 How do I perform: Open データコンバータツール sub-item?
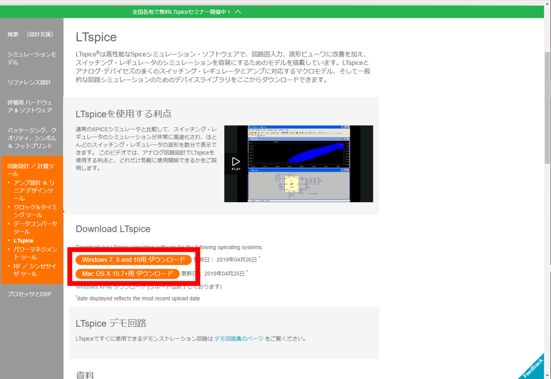coord(35,228)
